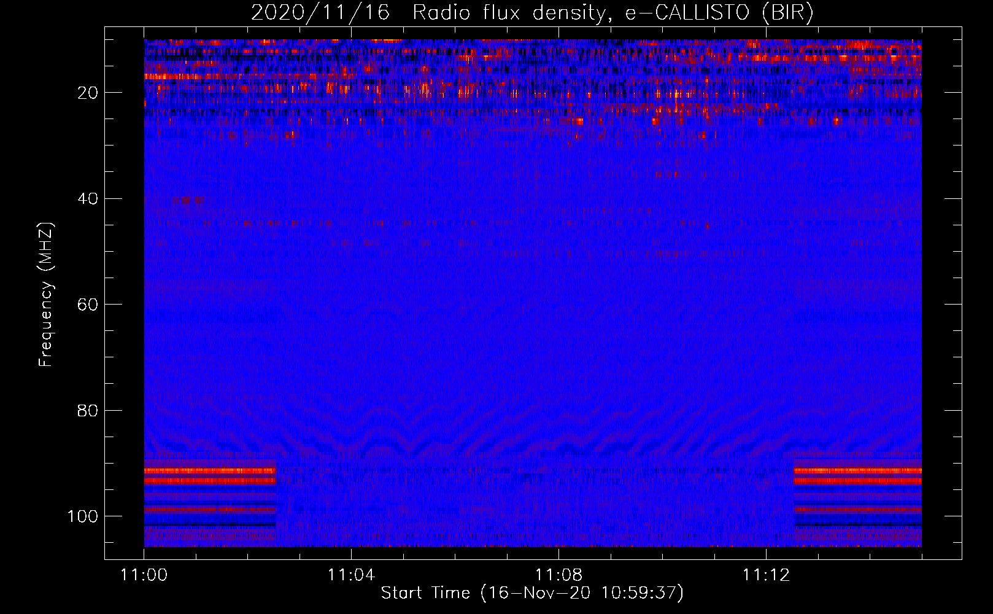This screenshot has width=993, height=614.
Task: Click the 40 frequency tick label
Action: [x=88, y=198]
